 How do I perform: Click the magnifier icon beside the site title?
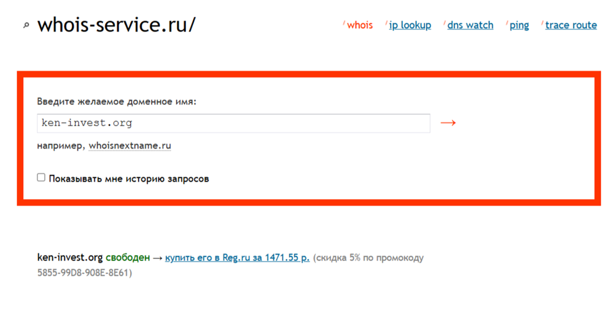26,26
